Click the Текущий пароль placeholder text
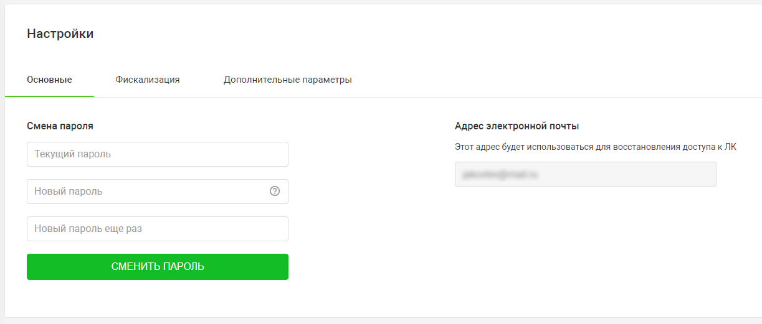 [72, 154]
